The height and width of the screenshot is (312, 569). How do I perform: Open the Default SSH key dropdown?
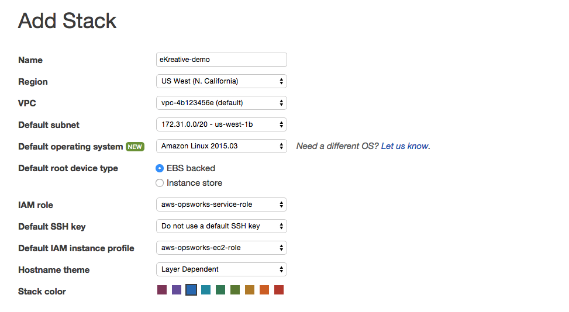(x=221, y=226)
